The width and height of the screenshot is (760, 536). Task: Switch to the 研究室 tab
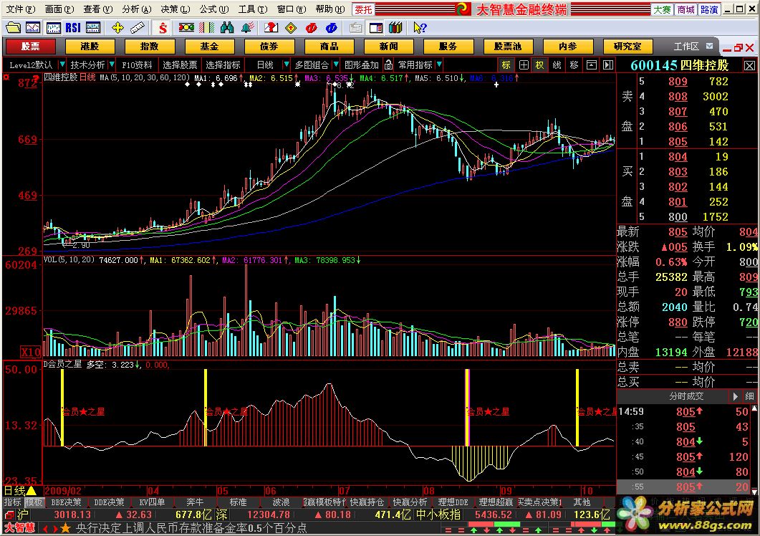pyautogui.click(x=627, y=46)
